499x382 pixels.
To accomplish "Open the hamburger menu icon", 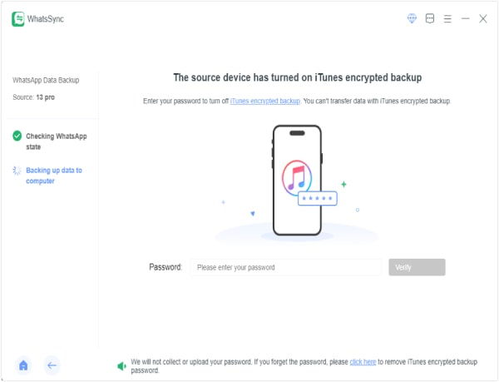I will coord(447,19).
